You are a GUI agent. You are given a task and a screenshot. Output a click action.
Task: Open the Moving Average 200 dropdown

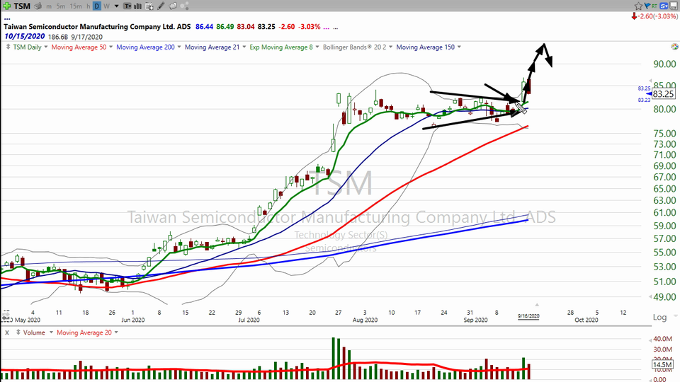pyautogui.click(x=178, y=47)
